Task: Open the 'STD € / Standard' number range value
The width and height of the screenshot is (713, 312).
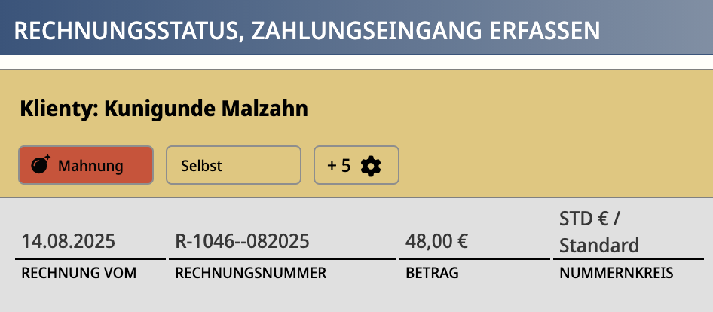Action: pos(599,233)
